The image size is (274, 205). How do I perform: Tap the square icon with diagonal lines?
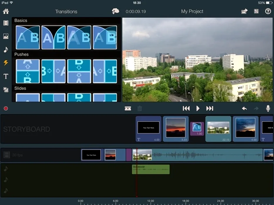click(x=256, y=11)
